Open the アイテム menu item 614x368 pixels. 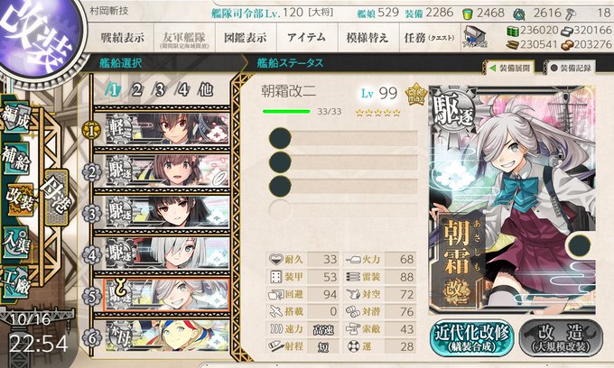pos(307,38)
